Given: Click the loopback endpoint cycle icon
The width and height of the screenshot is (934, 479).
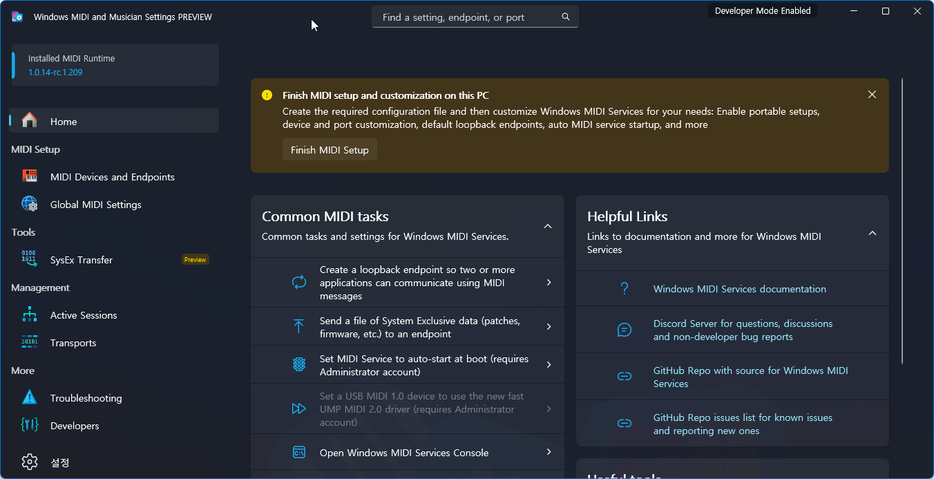Looking at the screenshot, I should click(298, 282).
